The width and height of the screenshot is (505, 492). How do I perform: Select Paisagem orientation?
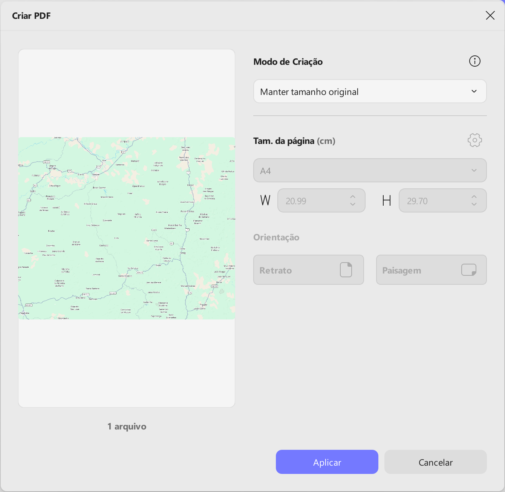(x=431, y=270)
